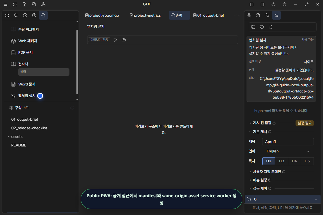Run the preview build play button
The width and height of the screenshot is (323, 215).
(115, 40)
